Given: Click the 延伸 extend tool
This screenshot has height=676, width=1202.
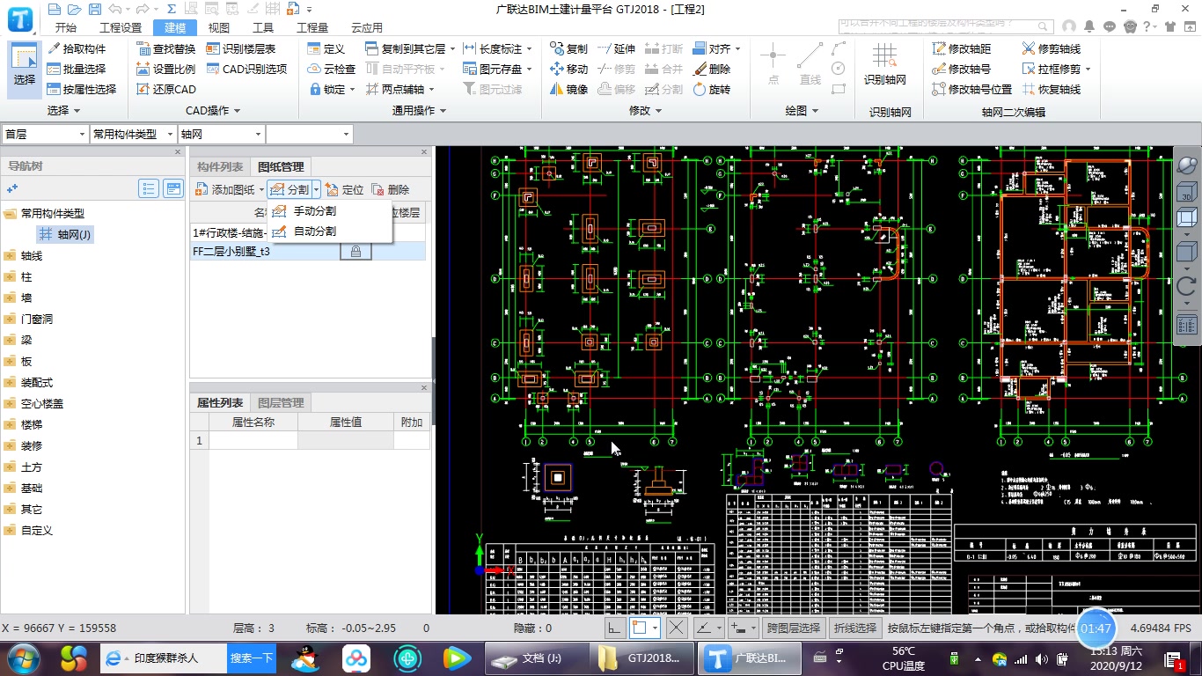Looking at the screenshot, I should 616,49.
